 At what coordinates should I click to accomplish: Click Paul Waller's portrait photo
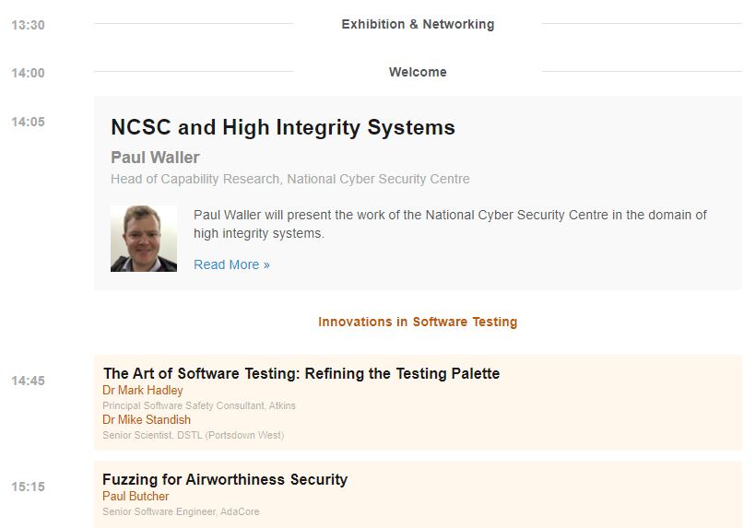click(x=144, y=239)
